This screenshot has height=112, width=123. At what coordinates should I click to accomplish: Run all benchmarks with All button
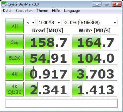pos(15,26)
